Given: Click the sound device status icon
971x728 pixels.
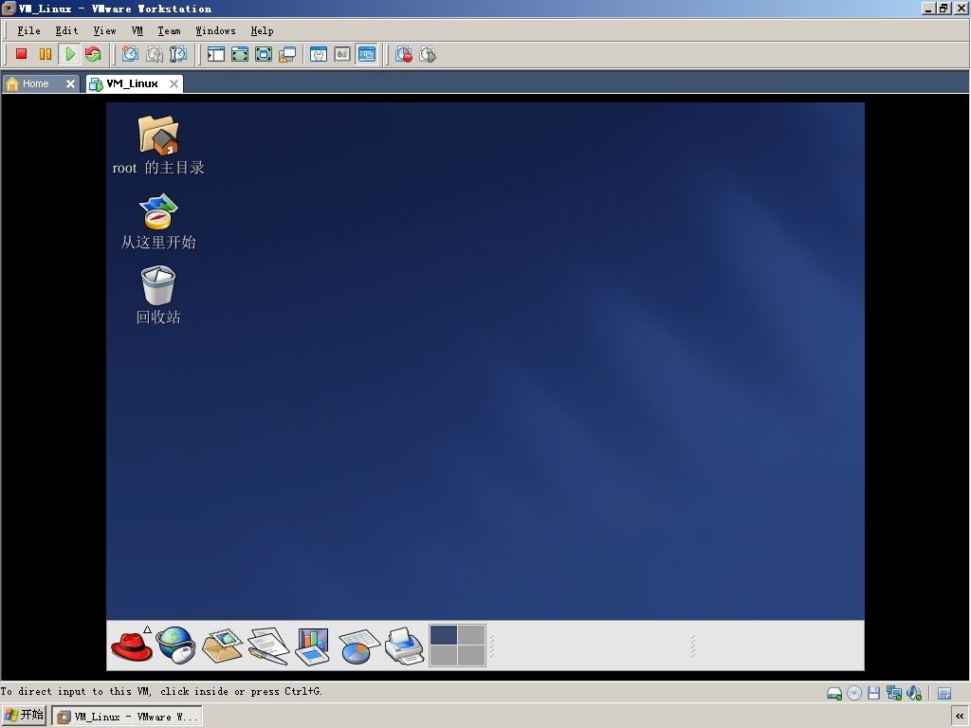Looking at the screenshot, I should tap(914, 693).
